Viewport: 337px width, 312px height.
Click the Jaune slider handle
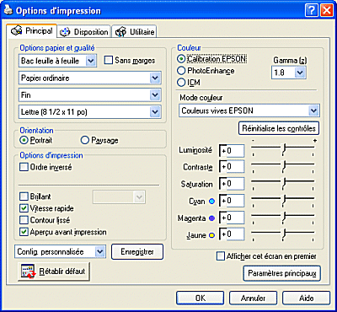(x=284, y=234)
